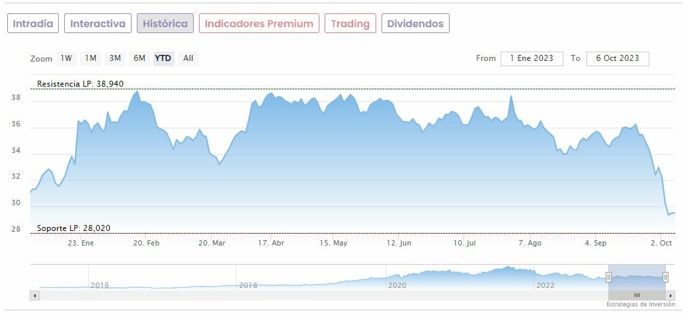Click the left scroll arrow of the navigator

35,295
